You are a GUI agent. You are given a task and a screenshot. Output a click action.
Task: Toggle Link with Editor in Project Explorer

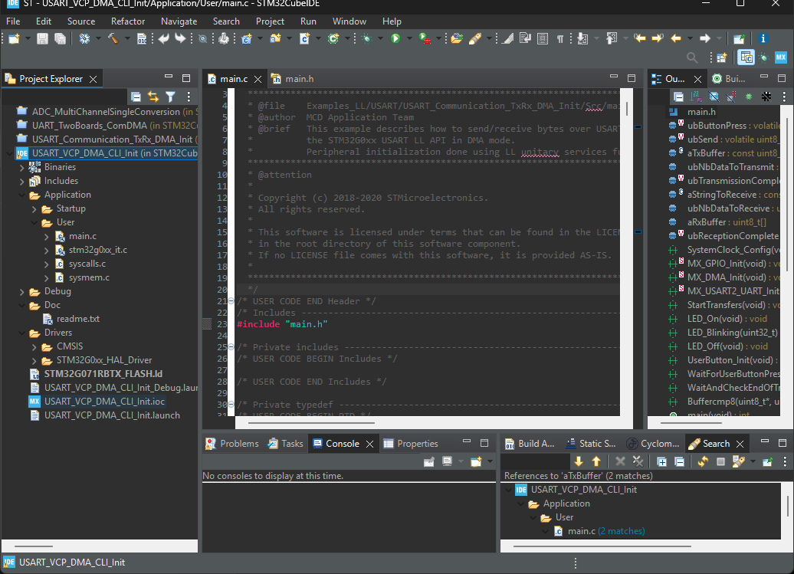pos(153,97)
